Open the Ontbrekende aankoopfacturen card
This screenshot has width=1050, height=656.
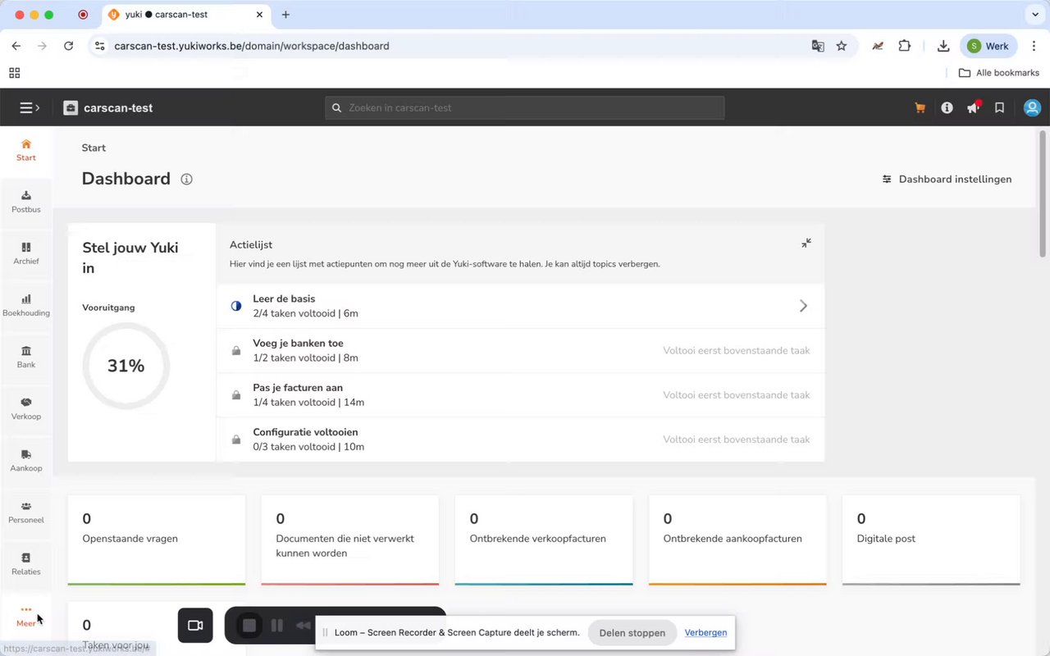pos(737,540)
